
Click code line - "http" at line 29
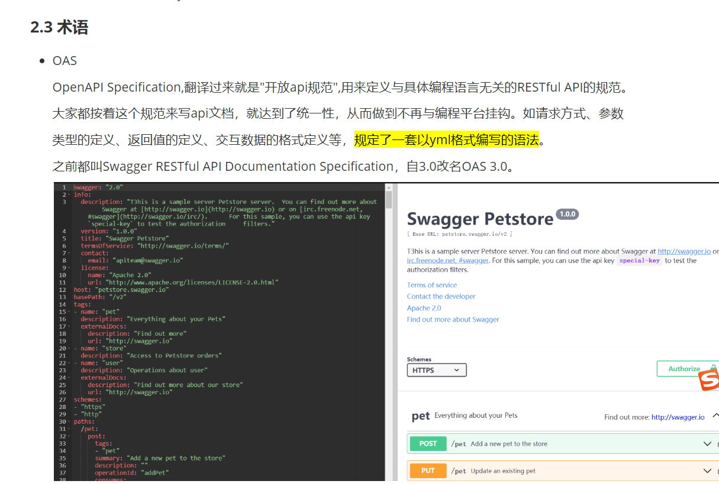(88, 414)
